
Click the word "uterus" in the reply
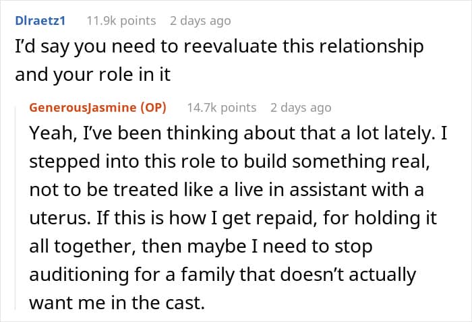point(60,218)
